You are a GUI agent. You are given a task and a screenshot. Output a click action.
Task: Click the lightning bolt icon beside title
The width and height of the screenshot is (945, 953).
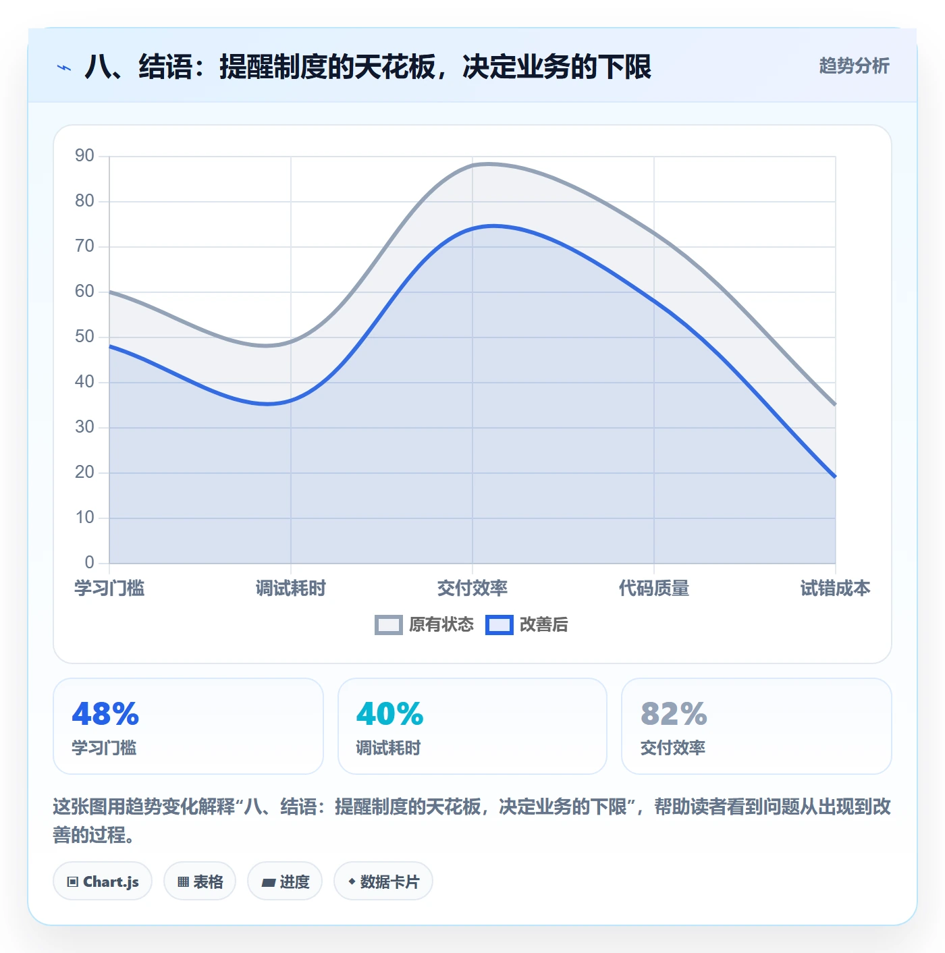(x=64, y=67)
